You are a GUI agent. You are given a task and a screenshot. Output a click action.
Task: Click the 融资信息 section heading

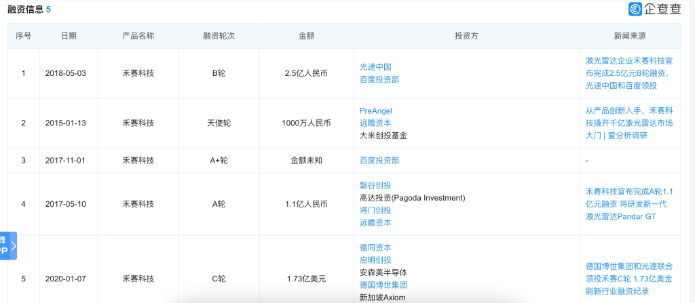26,9
